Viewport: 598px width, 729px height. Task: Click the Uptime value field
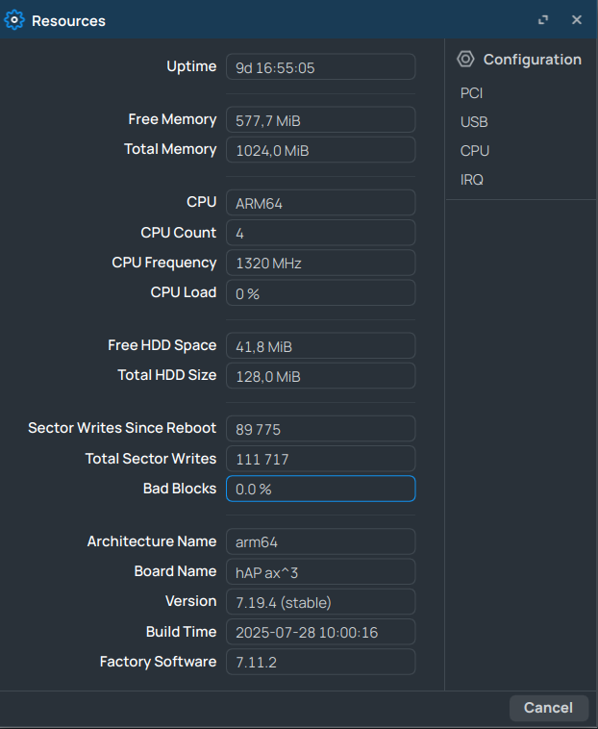point(320,67)
